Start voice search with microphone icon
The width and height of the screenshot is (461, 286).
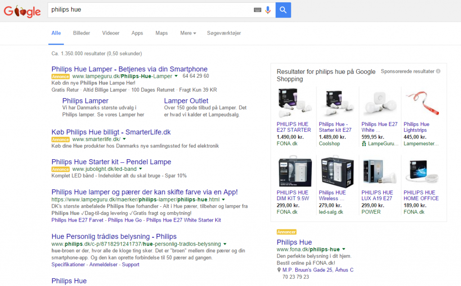click(x=268, y=10)
